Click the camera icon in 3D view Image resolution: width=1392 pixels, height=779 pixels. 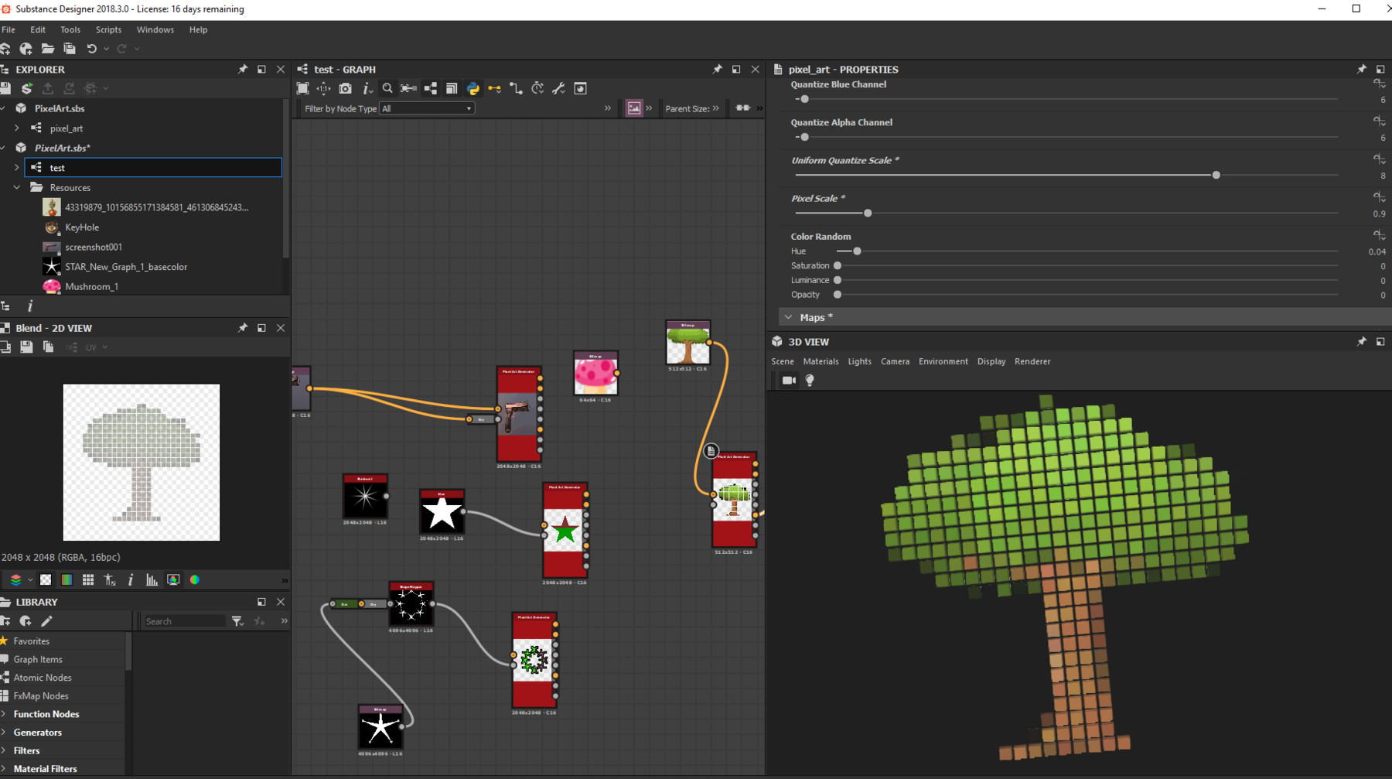(x=789, y=380)
